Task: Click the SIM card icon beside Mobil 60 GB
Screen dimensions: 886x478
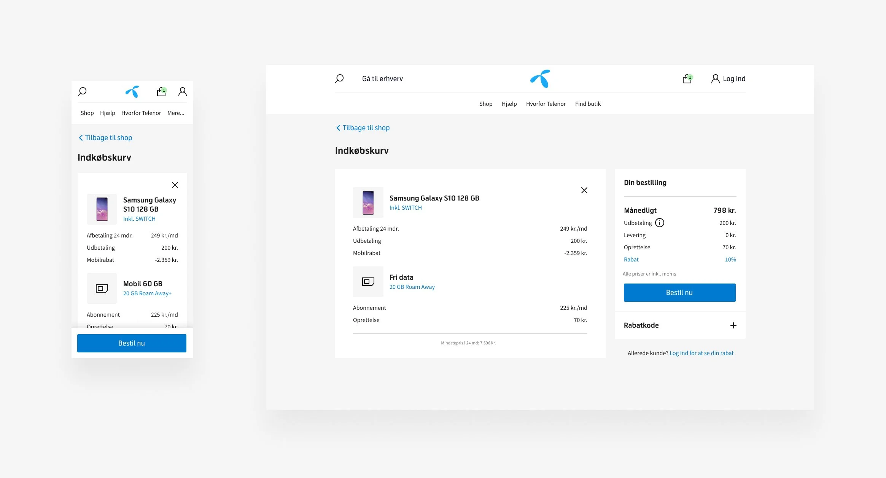Action: tap(102, 288)
